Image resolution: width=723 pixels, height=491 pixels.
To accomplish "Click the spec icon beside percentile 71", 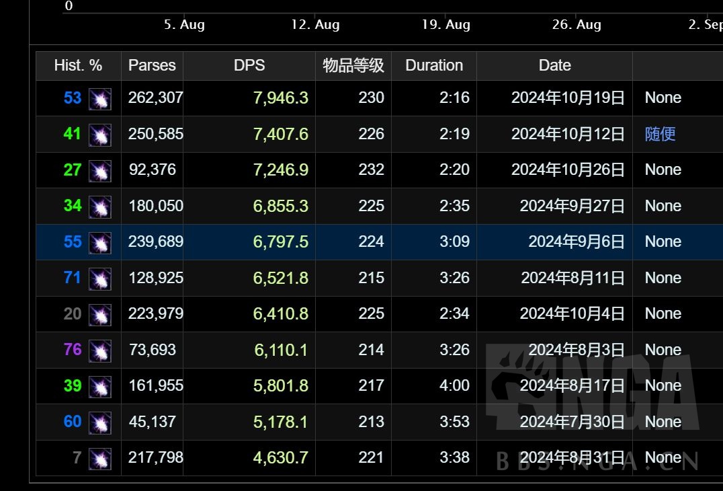I will pyautogui.click(x=100, y=278).
